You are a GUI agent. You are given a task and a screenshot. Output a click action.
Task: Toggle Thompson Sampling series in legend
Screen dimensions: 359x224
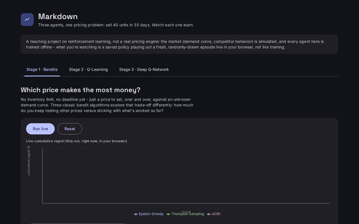click(185, 214)
